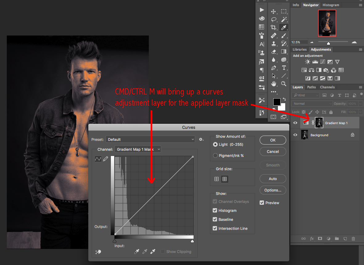The image size is (364, 265).
Task: Open the layer blend mode Normal dropdown
Action: (312, 104)
